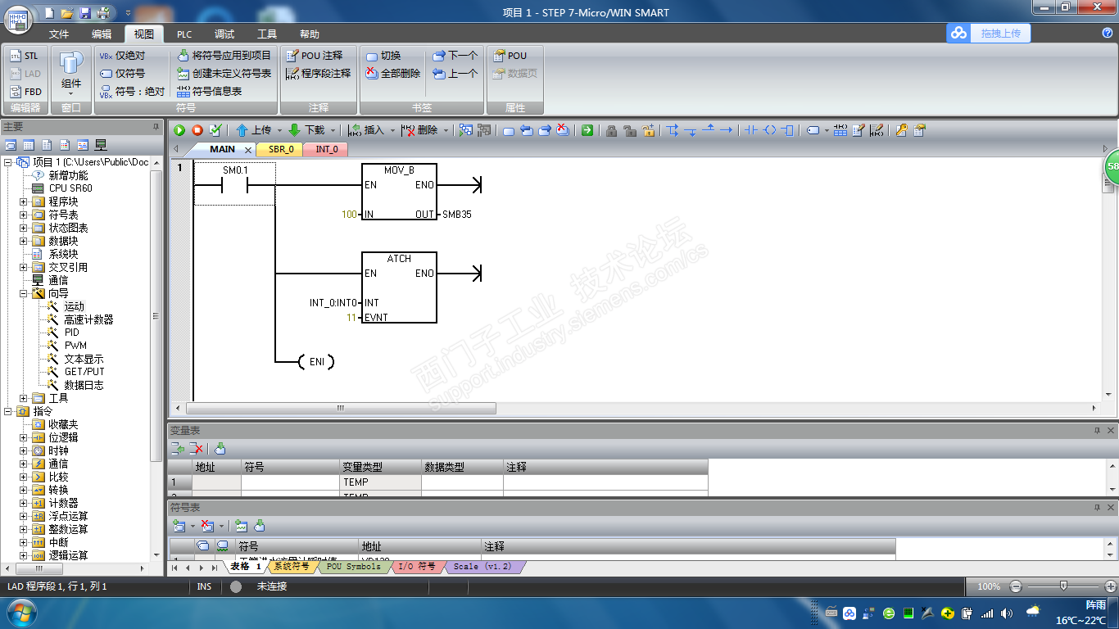Click the delete row icon in variable table
This screenshot has height=629, width=1119.
pyautogui.click(x=197, y=449)
